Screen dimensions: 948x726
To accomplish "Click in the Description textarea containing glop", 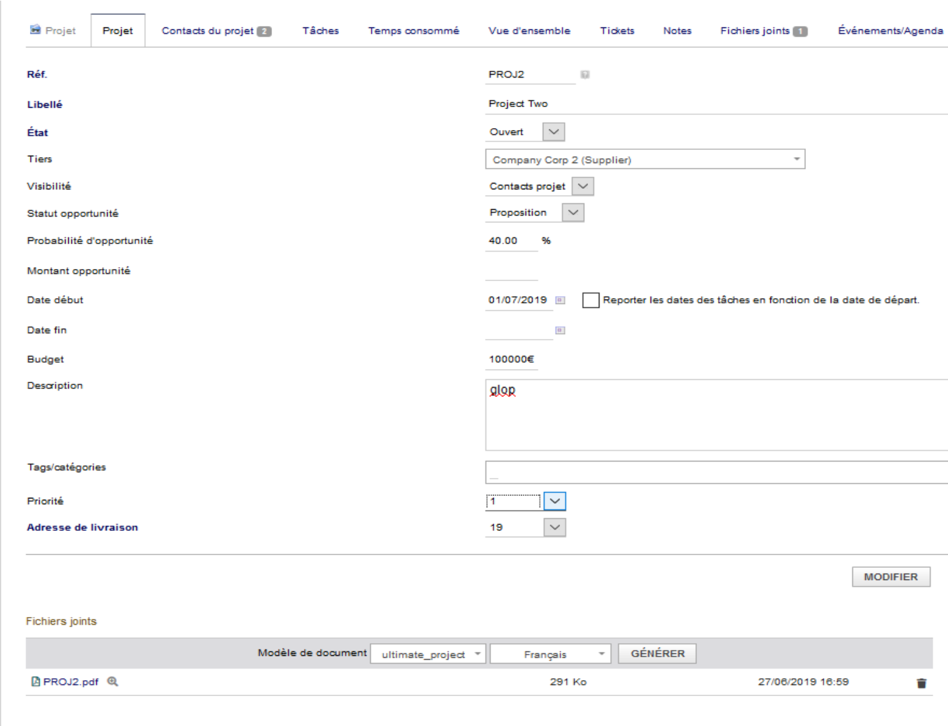I will 717,415.
